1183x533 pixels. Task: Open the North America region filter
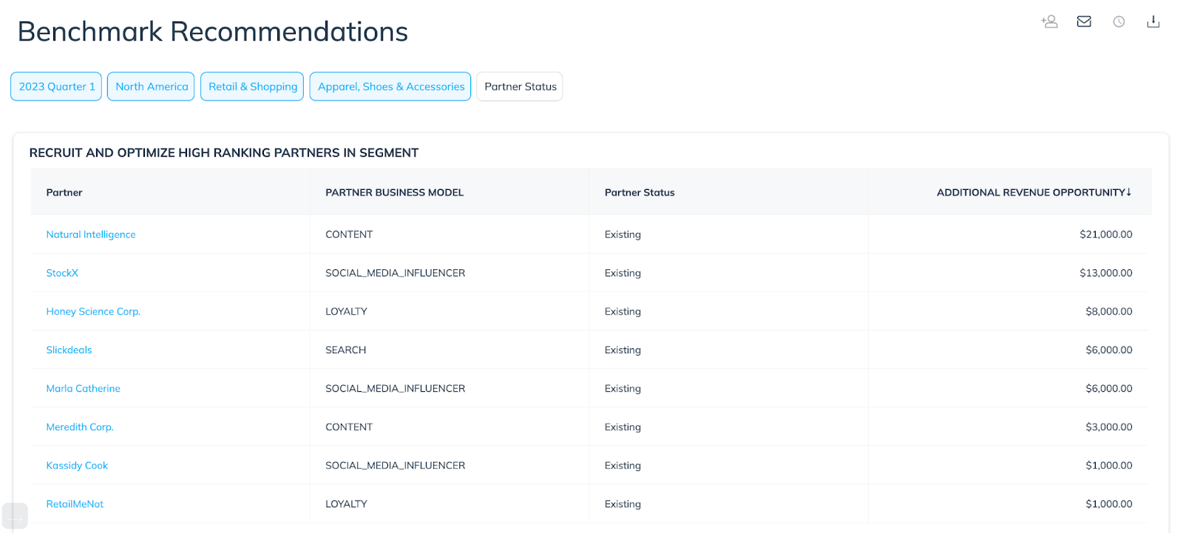pos(151,86)
